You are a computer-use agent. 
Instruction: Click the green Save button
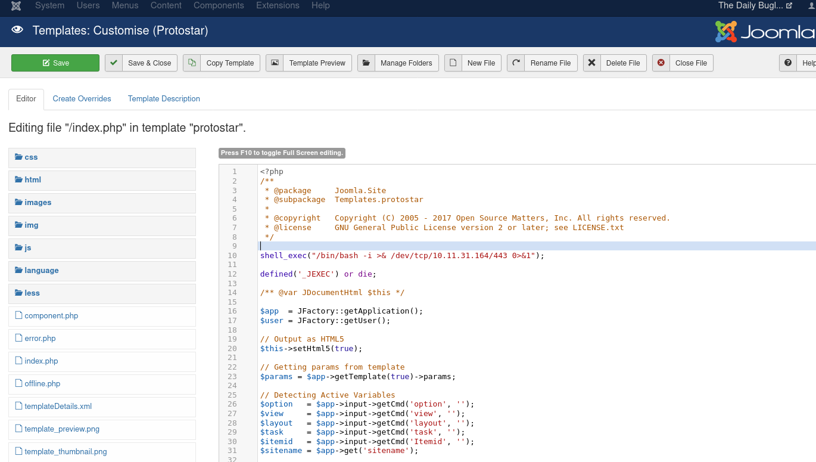[55, 63]
